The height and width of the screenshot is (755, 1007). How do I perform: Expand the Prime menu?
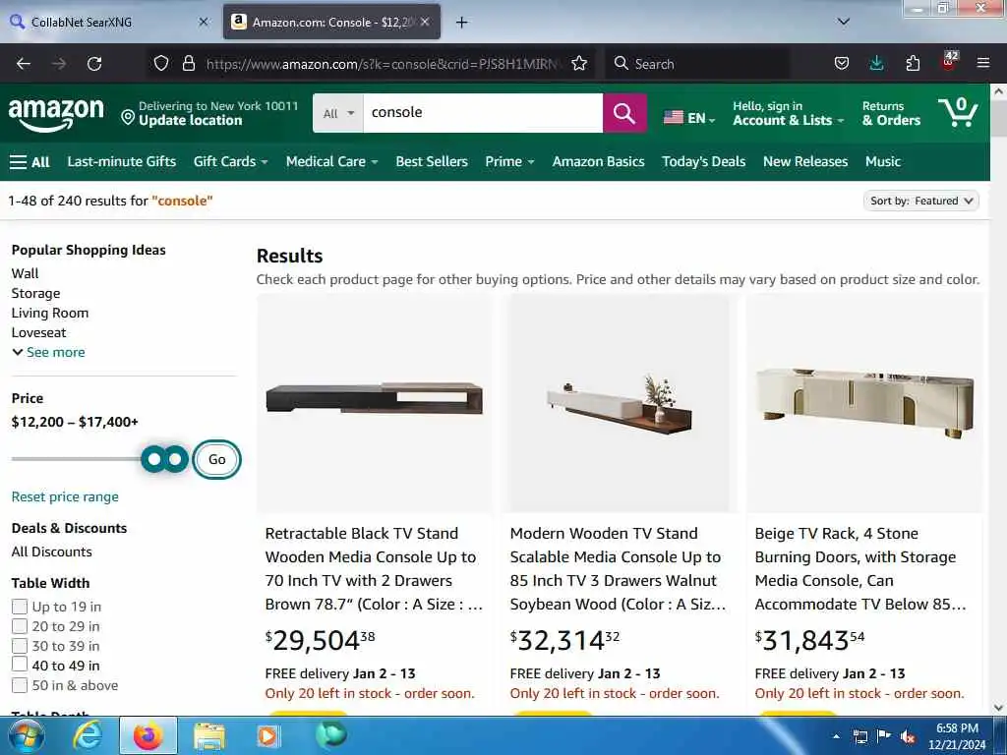(509, 162)
